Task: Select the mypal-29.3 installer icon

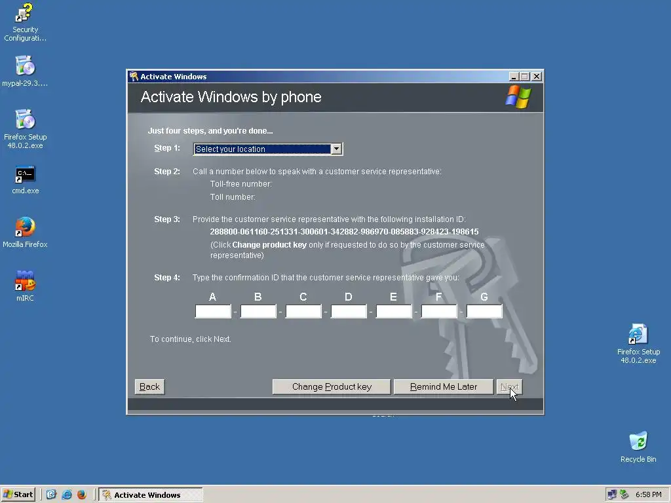Action: tap(25, 71)
